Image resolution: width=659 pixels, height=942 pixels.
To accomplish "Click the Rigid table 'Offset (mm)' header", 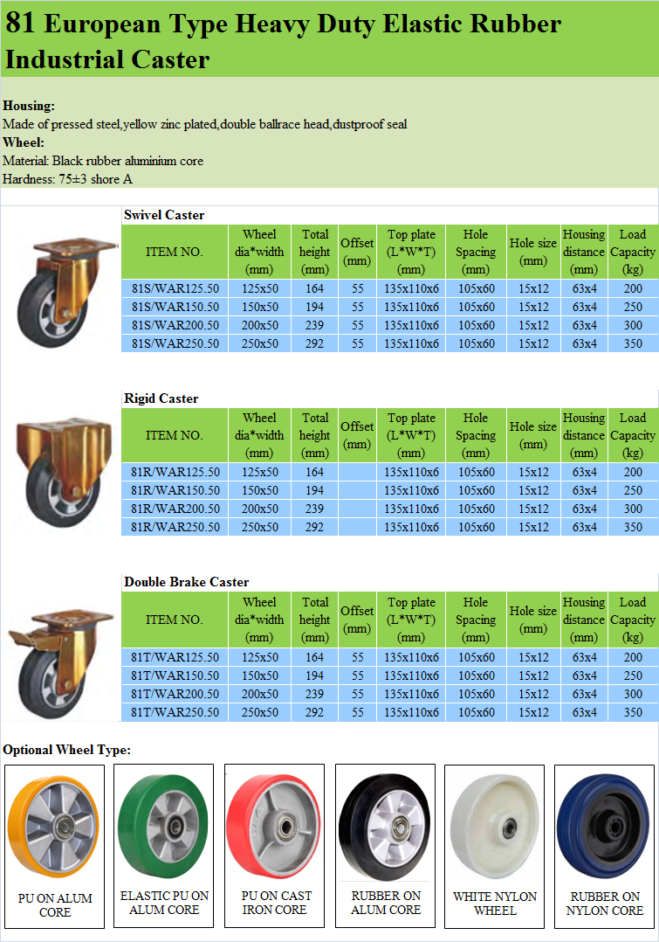I will 357,435.
